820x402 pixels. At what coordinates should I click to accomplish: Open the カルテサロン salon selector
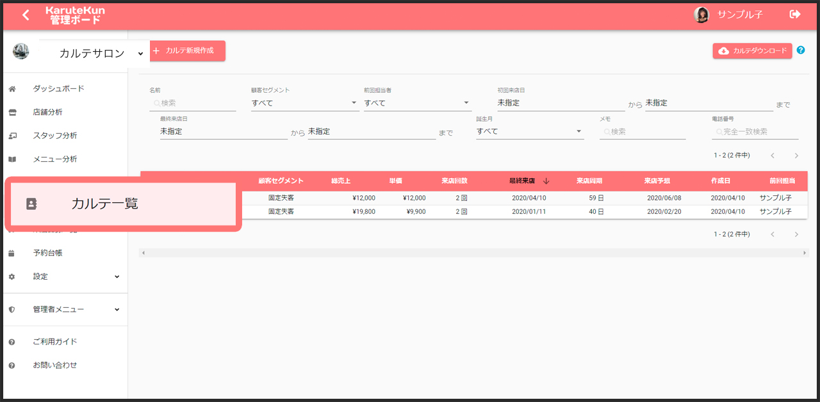coord(96,54)
